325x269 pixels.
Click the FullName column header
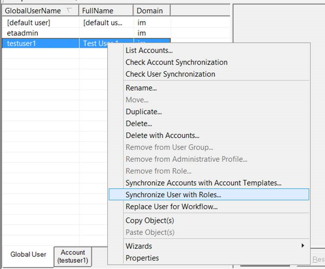[98, 10]
